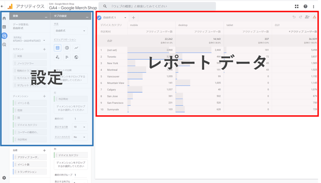Click the columns dimension drop zone
The width and height of the screenshot is (321, 183).
coord(71,164)
